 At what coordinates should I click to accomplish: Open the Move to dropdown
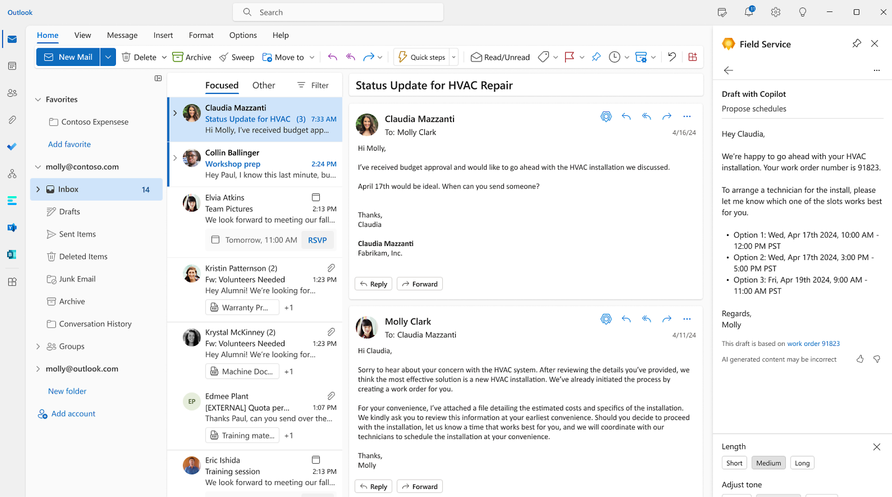[x=312, y=57]
